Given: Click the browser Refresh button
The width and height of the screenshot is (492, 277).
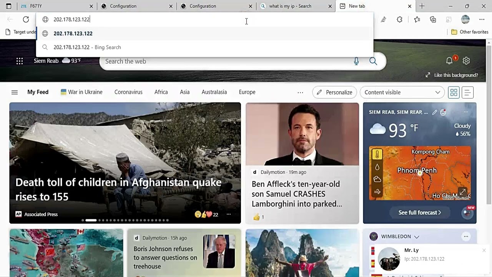Looking at the screenshot, I should point(26,19).
